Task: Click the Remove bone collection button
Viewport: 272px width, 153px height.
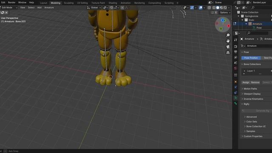Action: coord(255,82)
